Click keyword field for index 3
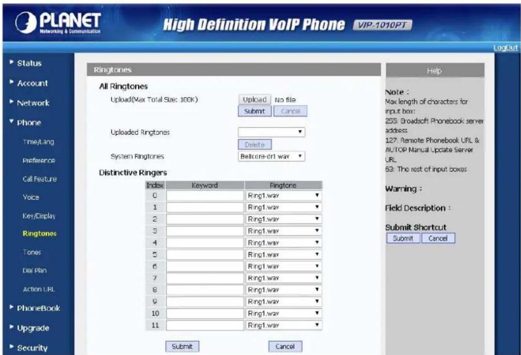The height and width of the screenshot is (355, 521). (205, 231)
